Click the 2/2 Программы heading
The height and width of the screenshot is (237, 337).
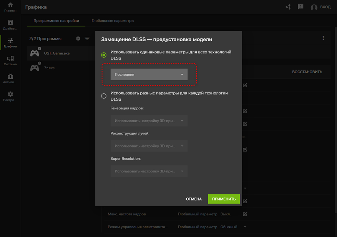pos(45,39)
